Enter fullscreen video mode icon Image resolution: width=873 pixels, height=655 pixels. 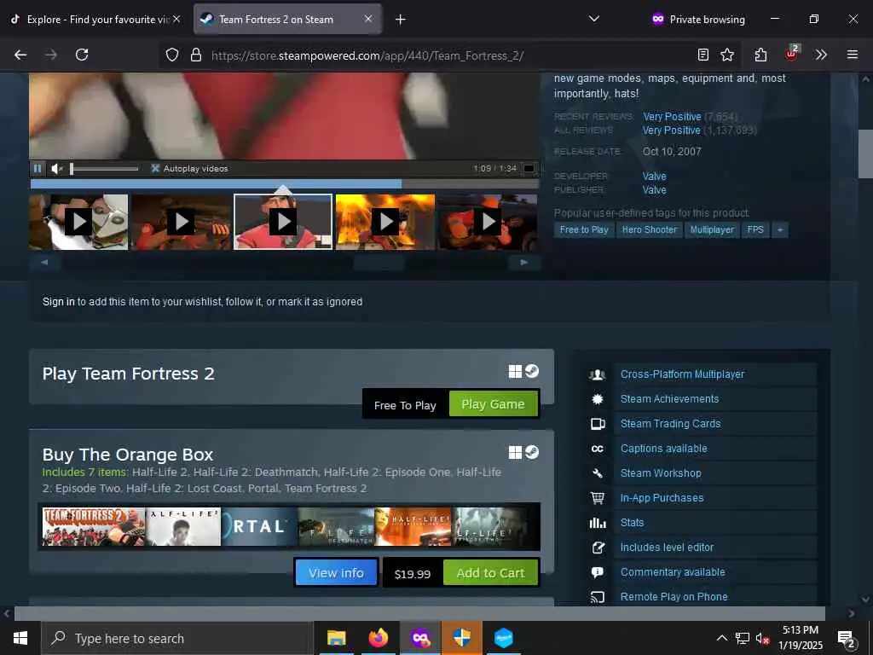(x=529, y=168)
